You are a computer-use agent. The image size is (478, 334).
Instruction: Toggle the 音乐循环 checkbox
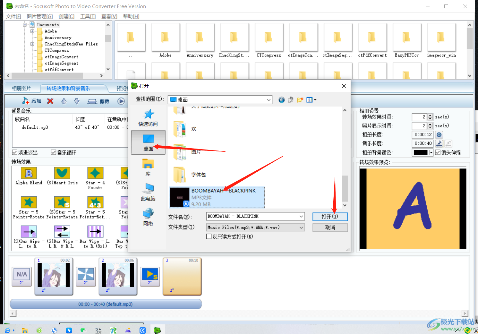pyautogui.click(x=54, y=152)
